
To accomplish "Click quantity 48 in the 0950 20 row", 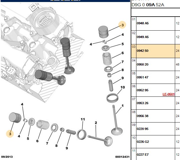I will [177, 64].
